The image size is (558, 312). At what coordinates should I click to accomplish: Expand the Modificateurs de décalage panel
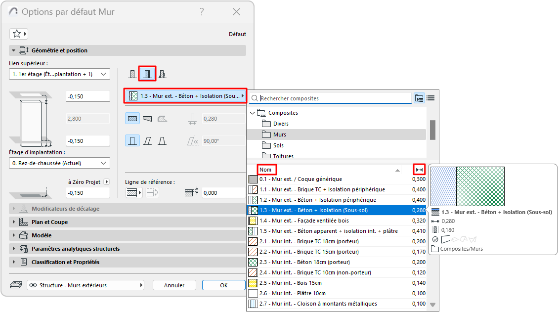pos(128,209)
